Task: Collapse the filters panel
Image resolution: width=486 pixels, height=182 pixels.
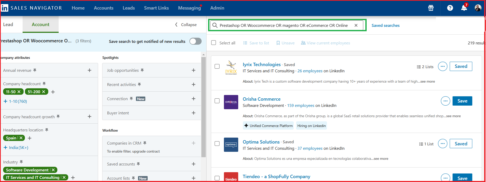Action: pyautogui.click(x=186, y=25)
